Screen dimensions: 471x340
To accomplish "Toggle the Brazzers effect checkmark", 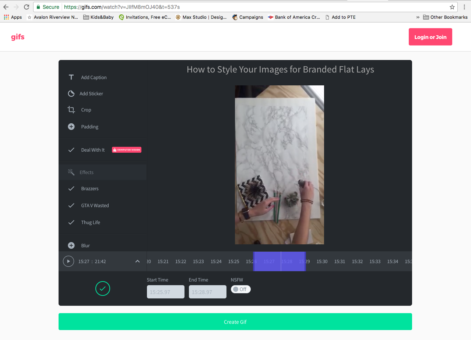I will tap(71, 188).
